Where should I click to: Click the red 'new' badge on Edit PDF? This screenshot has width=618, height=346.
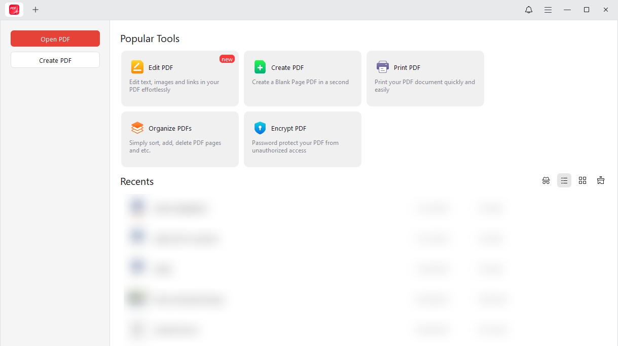[x=227, y=58]
